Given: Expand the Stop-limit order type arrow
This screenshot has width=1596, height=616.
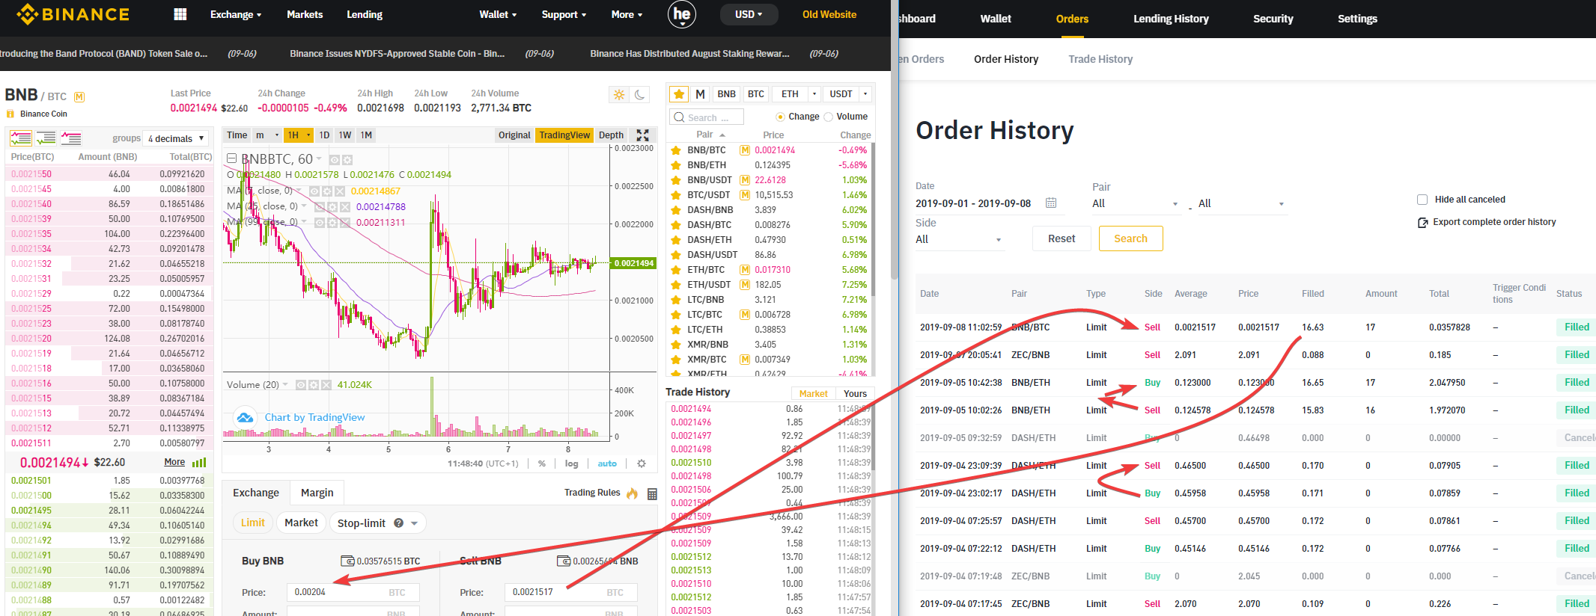Looking at the screenshot, I should (414, 523).
